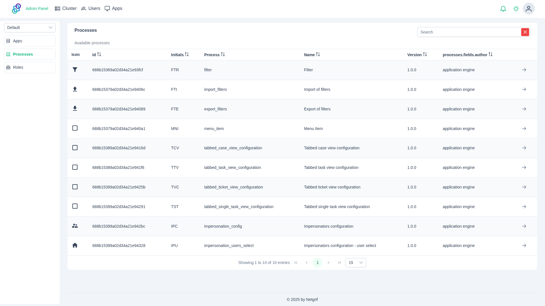Open the Filter process row arrow
This screenshot has height=306, width=545.
click(x=524, y=70)
